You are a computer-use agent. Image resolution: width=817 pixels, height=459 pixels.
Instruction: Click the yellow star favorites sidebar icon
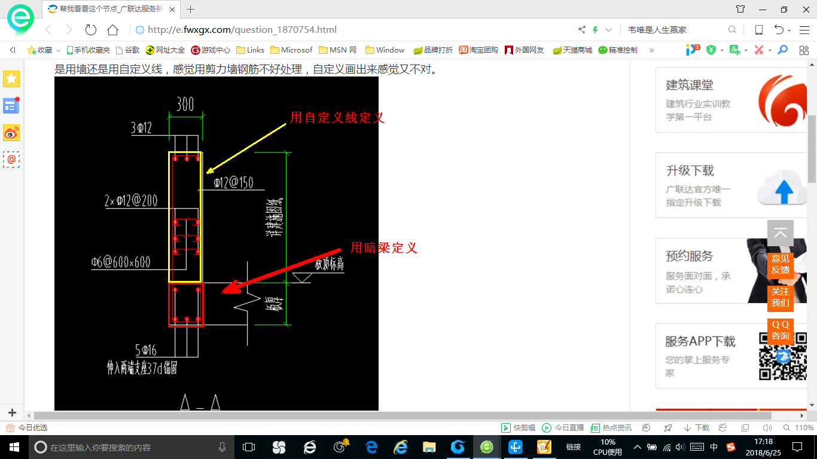(11, 78)
